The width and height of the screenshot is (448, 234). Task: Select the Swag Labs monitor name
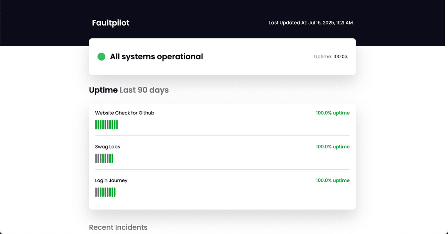pos(107,146)
